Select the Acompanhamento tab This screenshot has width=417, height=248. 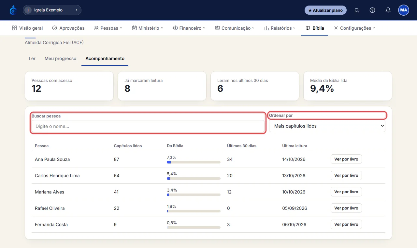[105, 59]
